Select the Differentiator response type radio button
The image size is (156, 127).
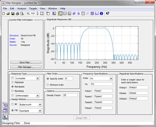(x=13, y=95)
